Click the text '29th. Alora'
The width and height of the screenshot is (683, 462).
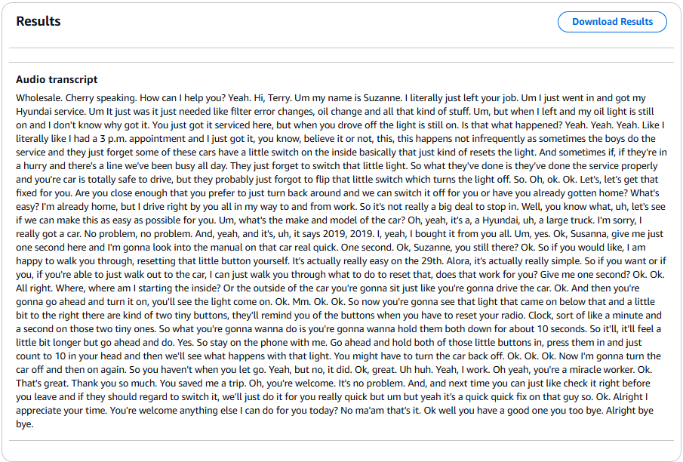(445, 260)
